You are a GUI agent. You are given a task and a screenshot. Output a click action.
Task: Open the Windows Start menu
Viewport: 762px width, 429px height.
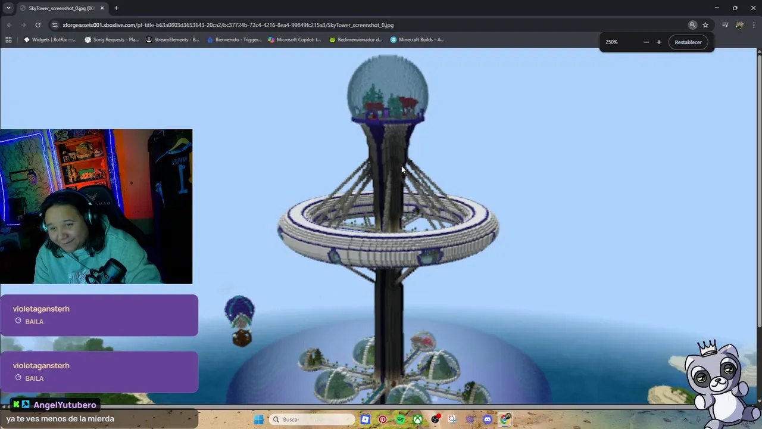click(x=259, y=419)
